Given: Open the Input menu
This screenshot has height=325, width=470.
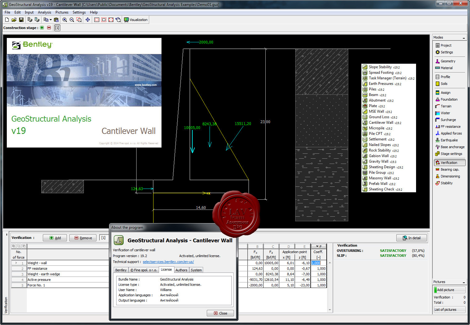Looking at the screenshot, I should click(29, 12).
